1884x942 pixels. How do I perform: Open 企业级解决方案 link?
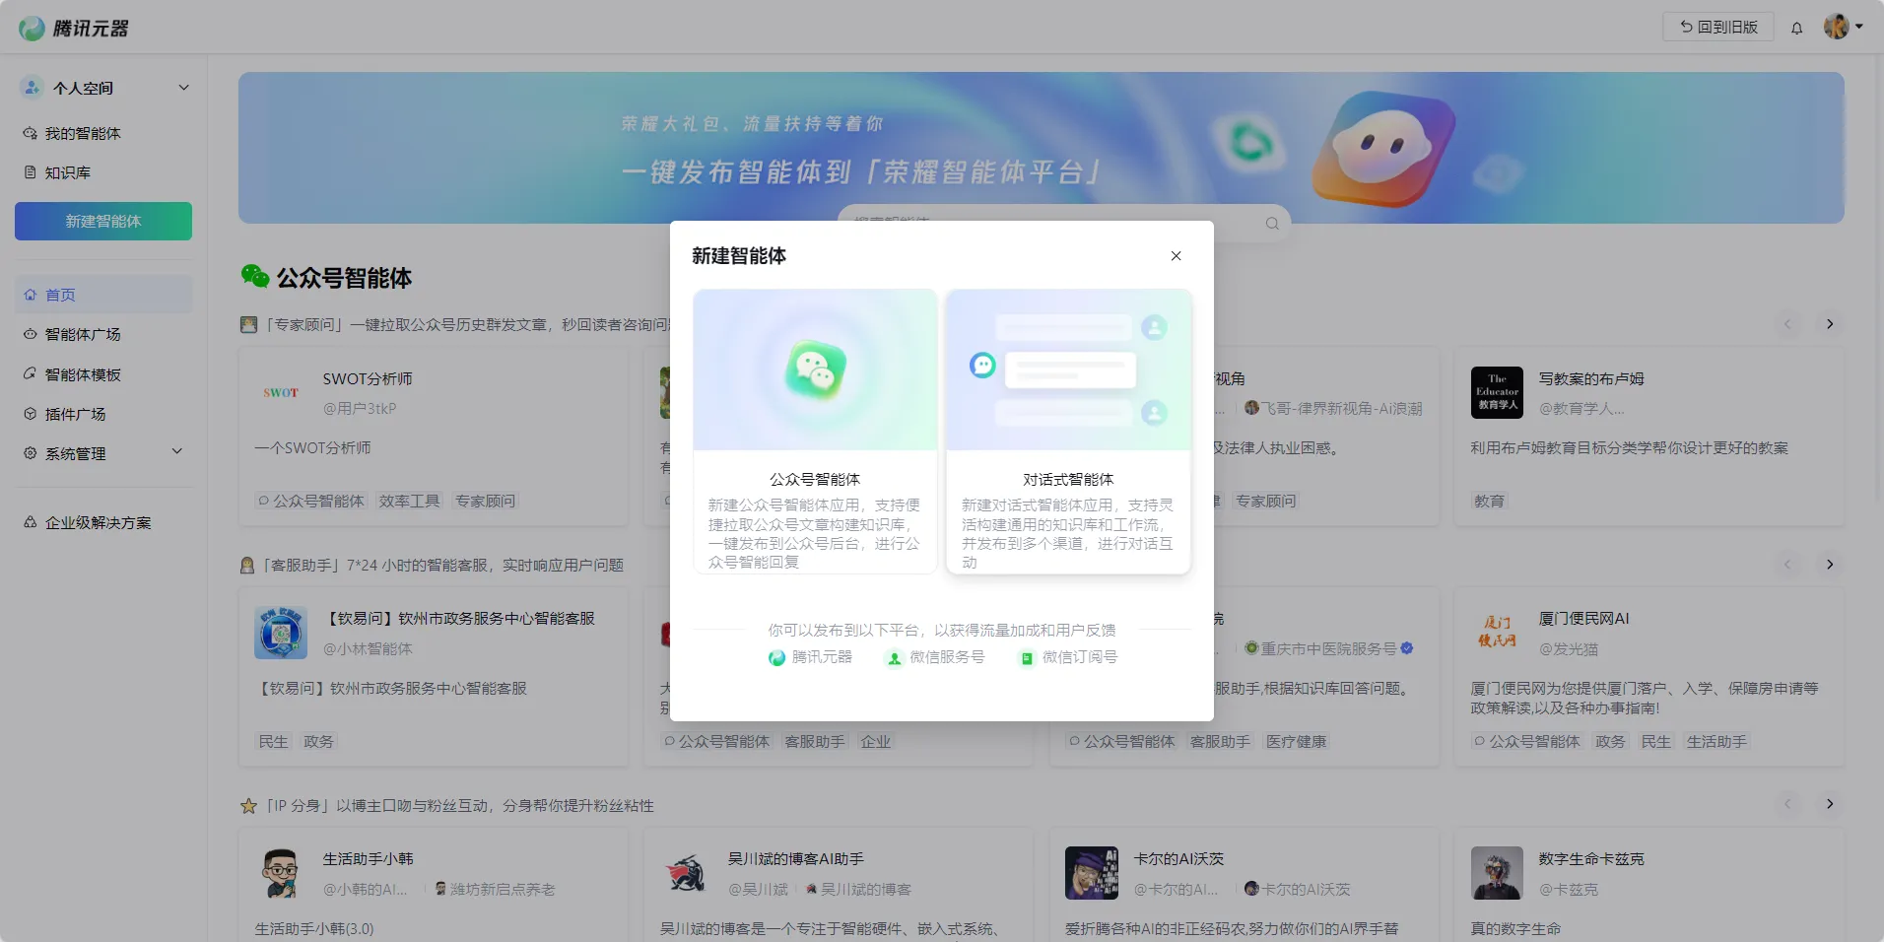tap(98, 523)
